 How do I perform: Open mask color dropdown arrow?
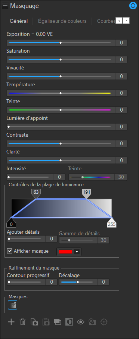(77, 252)
